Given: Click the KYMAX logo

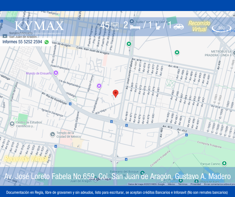Looking at the screenshot, I should (x=39, y=26).
